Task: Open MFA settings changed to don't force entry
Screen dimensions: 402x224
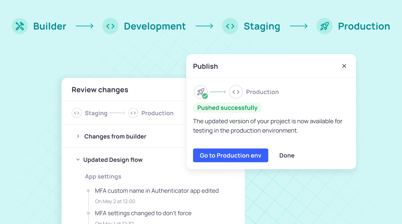Action: pos(143,213)
